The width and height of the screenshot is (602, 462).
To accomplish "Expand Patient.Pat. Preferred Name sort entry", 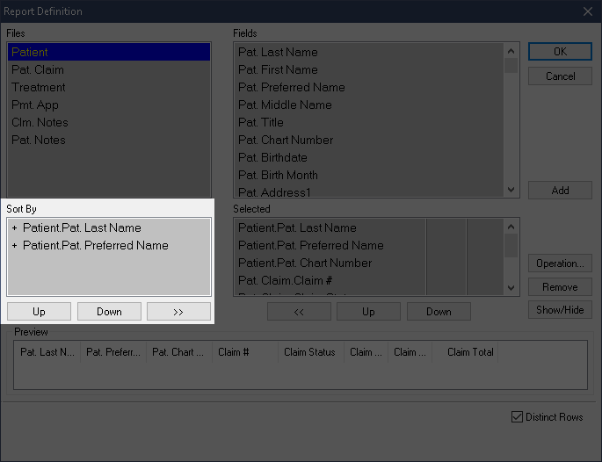I will [15, 246].
